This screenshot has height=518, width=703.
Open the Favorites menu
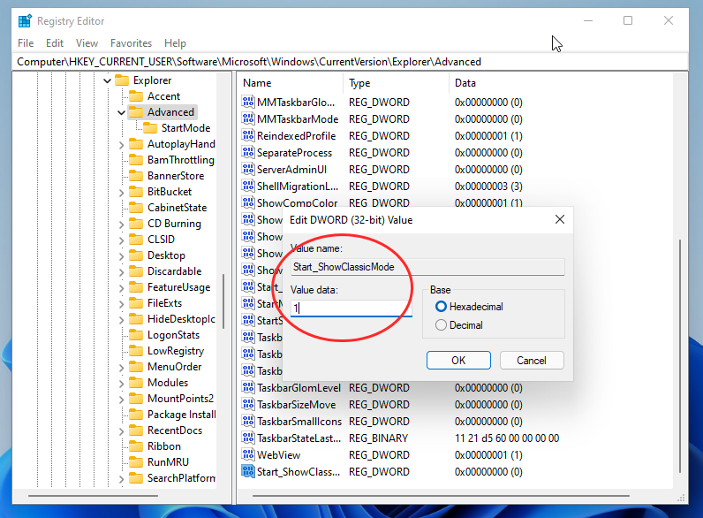pos(131,43)
